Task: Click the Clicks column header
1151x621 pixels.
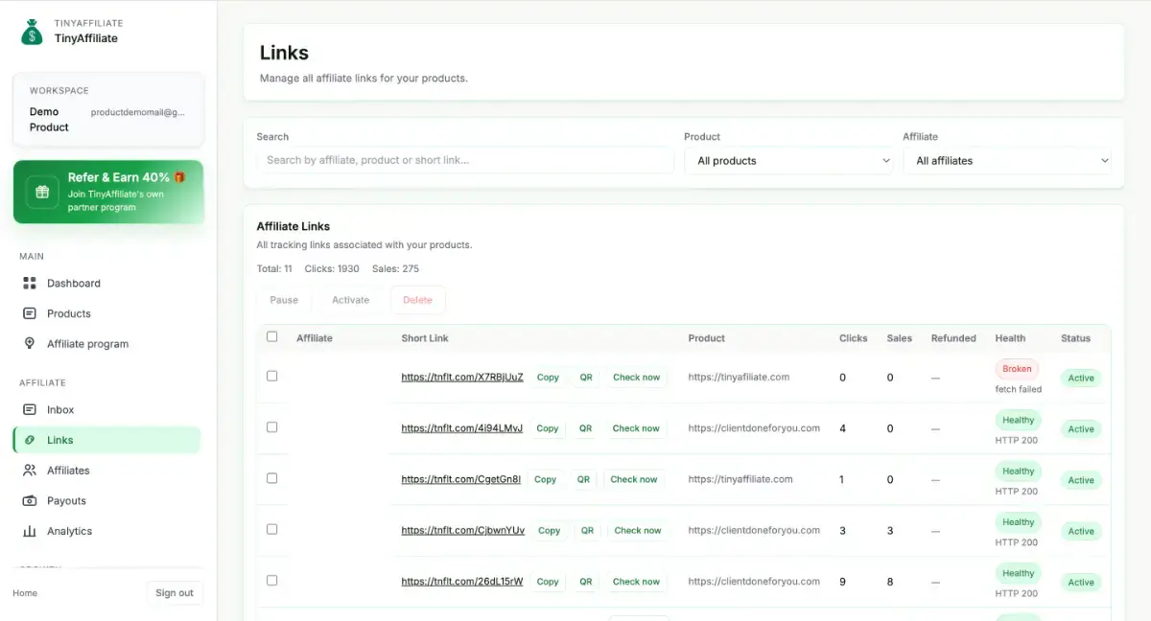Action: [854, 338]
